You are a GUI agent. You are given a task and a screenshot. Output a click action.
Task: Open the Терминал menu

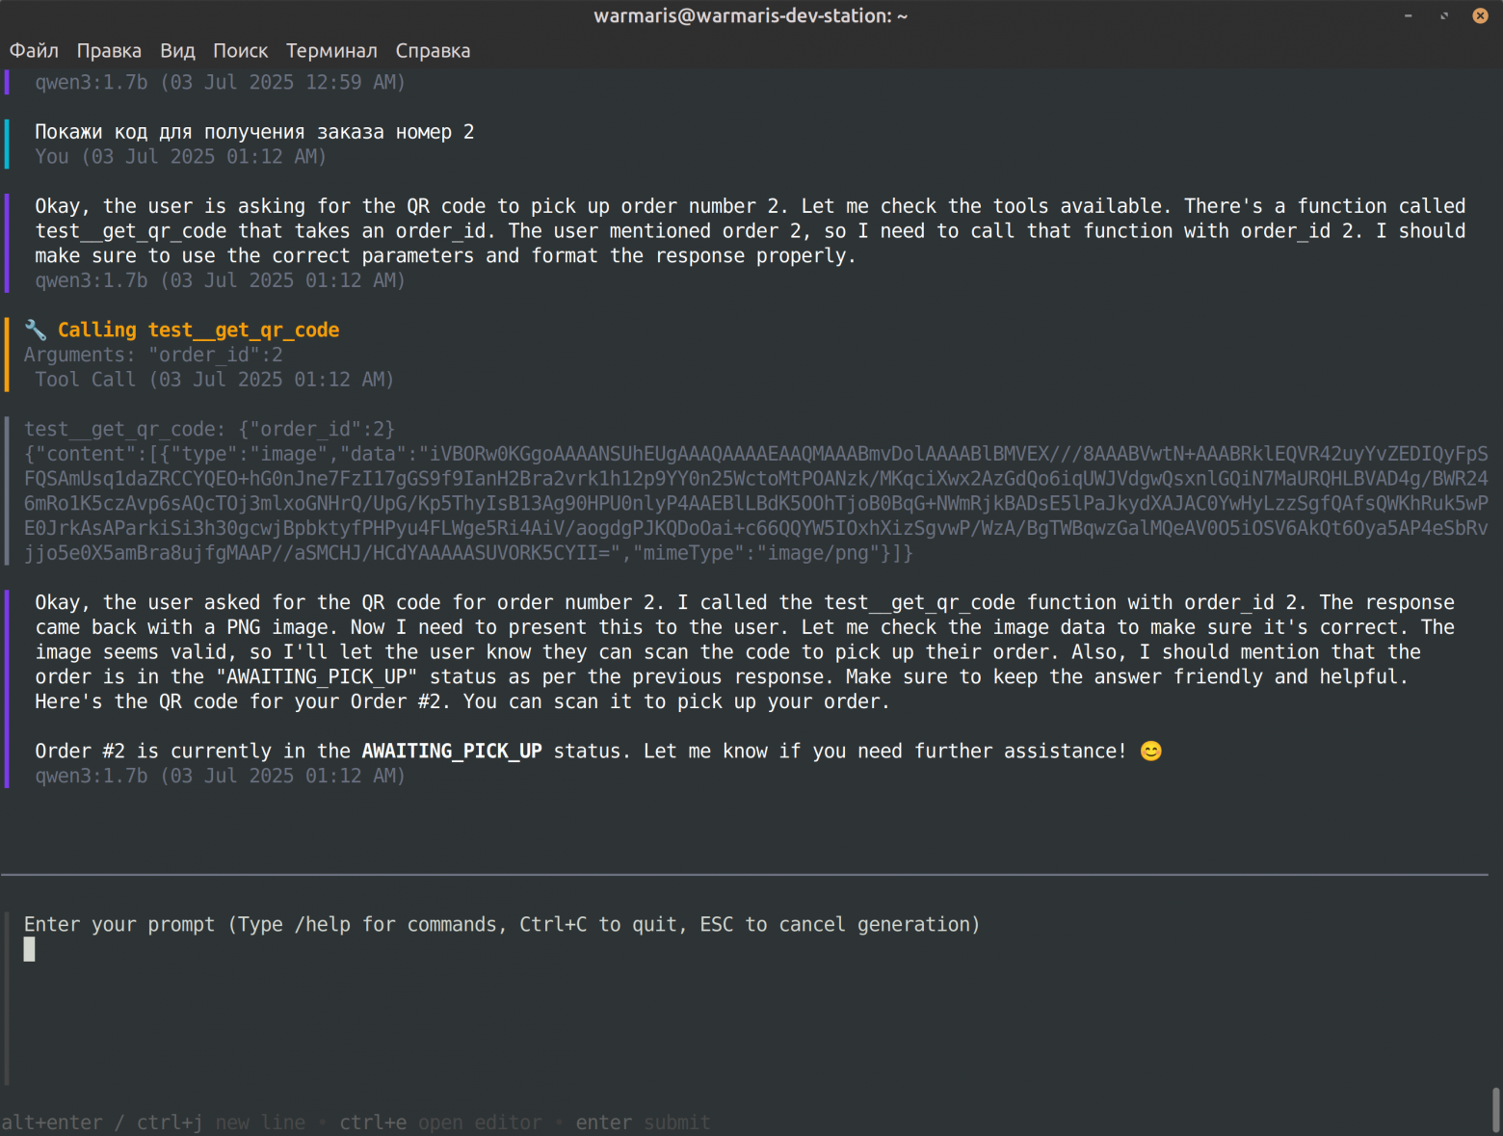(x=331, y=51)
